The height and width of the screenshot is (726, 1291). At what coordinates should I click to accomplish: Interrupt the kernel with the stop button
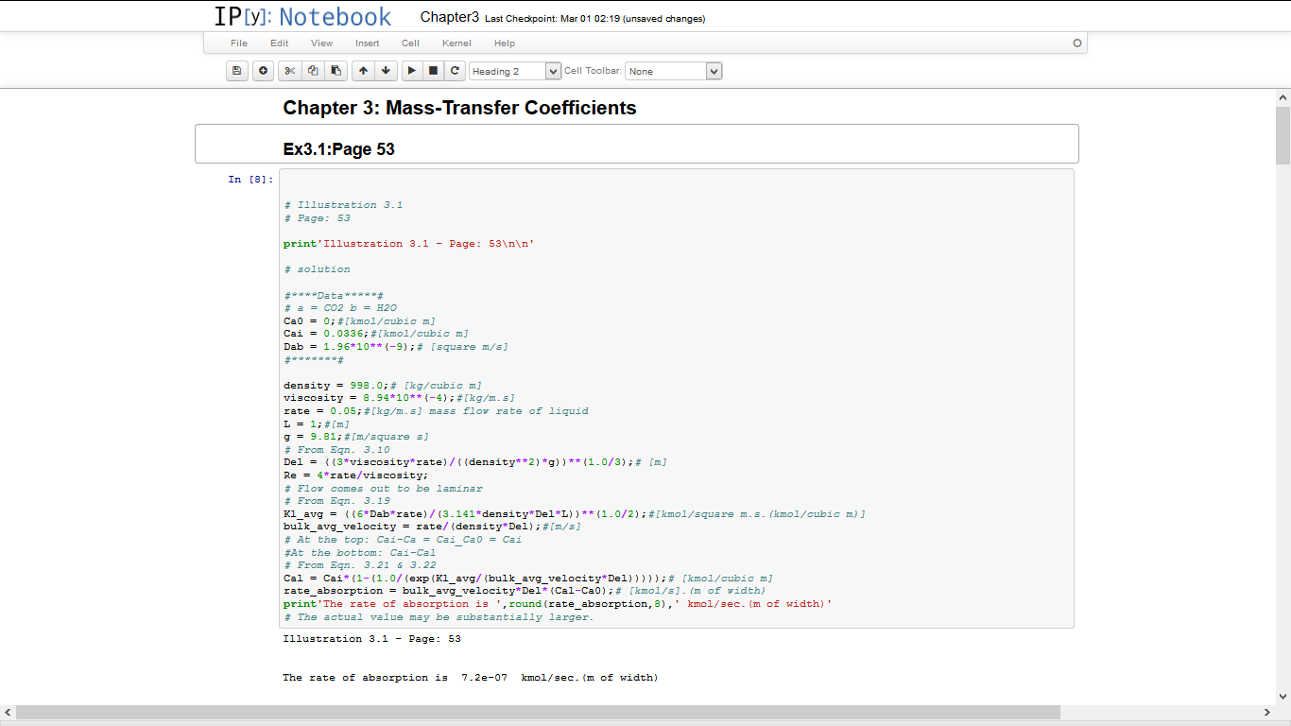click(433, 71)
